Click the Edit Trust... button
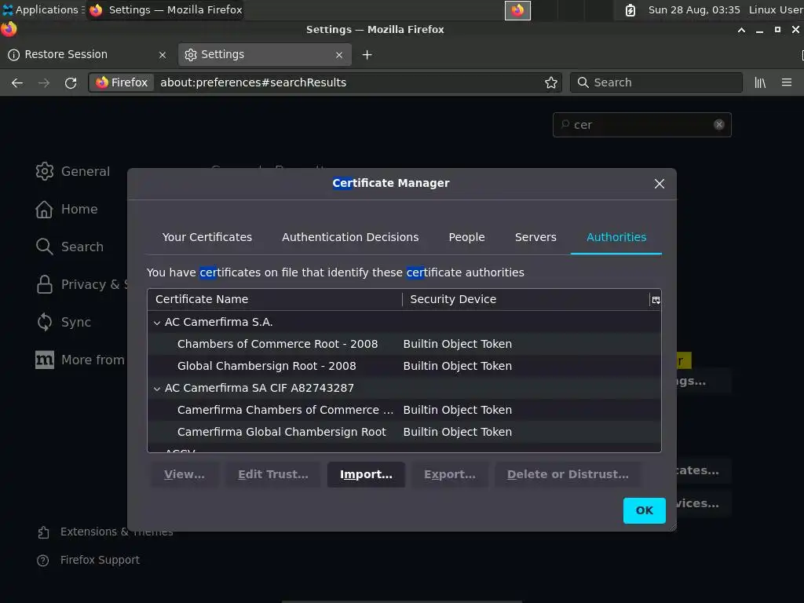Viewport: 804px width, 603px height. pos(272,474)
